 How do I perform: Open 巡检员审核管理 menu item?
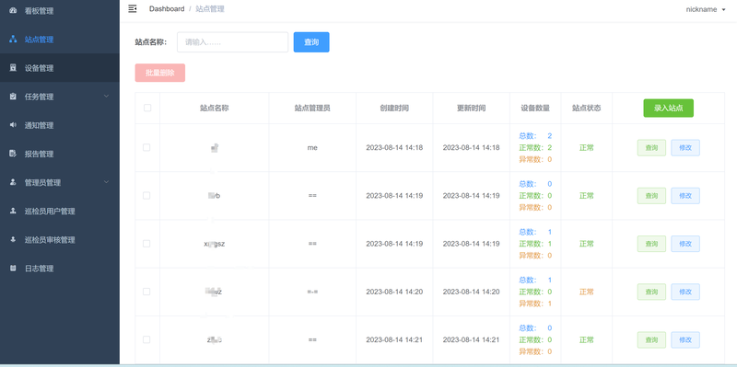(60, 240)
